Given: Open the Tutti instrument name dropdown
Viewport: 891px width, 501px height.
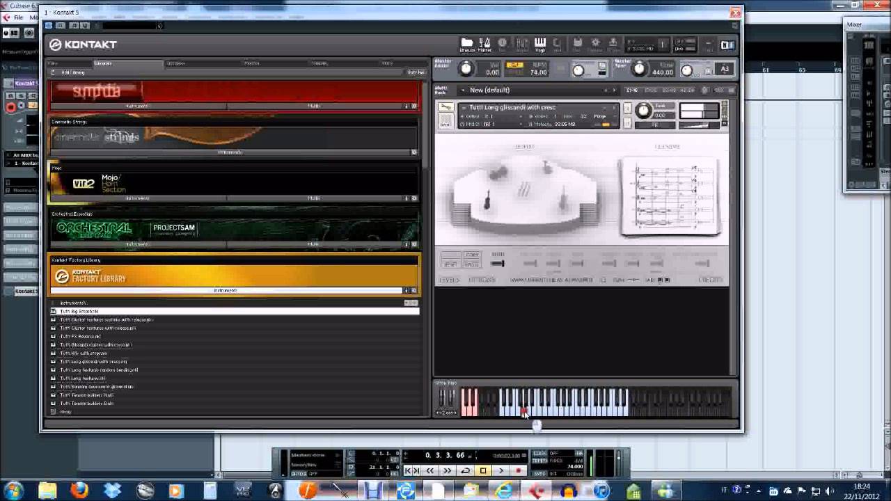Looking at the screenshot, I should click(x=464, y=107).
